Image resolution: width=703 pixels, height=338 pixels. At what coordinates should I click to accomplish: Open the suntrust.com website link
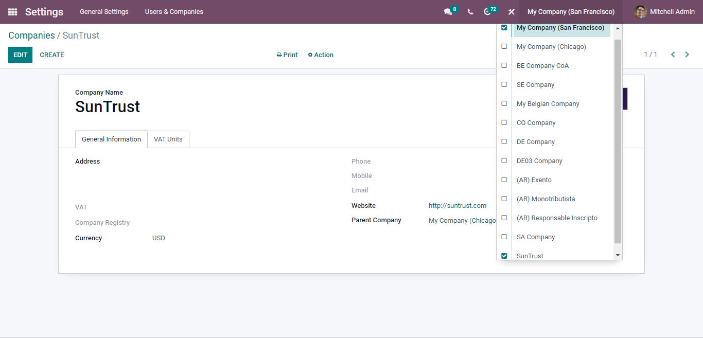[x=458, y=206]
